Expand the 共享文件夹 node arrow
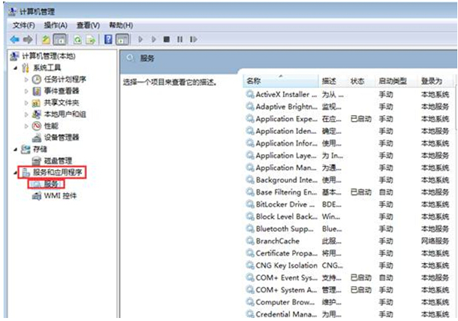Screen dimensions: 458x321 (x=26, y=103)
